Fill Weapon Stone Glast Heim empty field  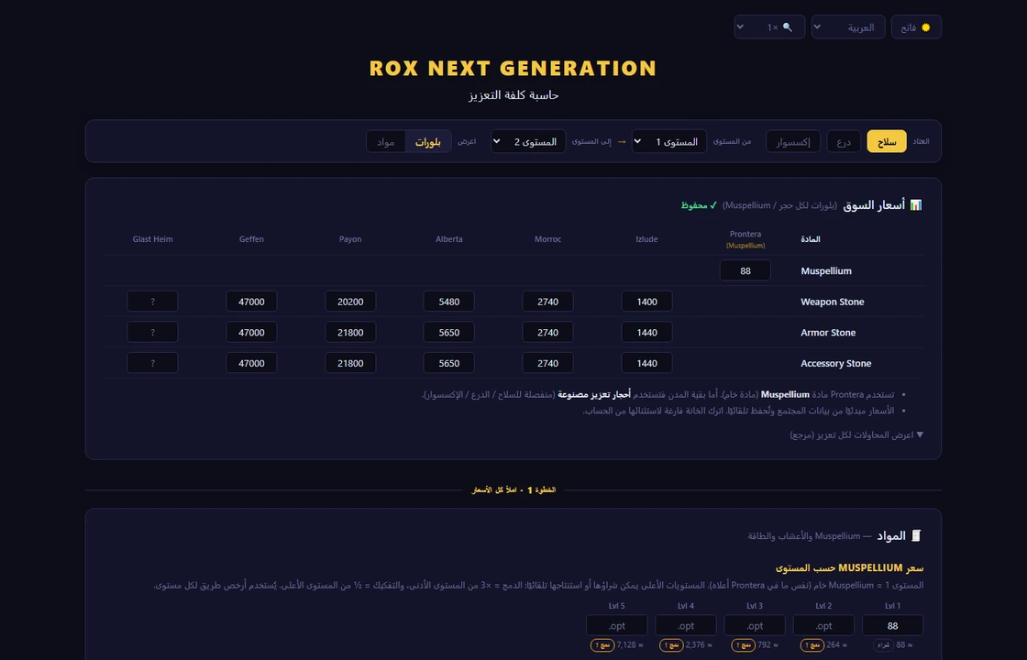(152, 302)
